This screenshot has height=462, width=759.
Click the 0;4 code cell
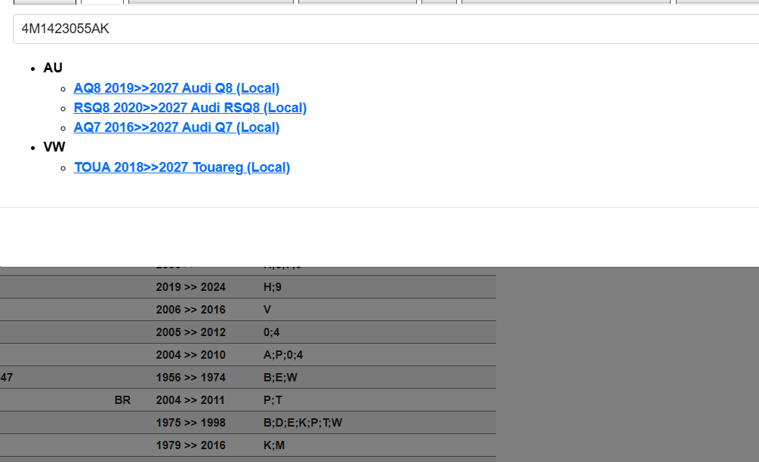point(272,332)
